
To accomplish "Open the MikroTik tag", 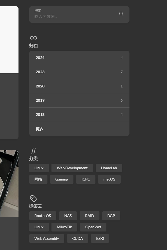I will click(64, 227).
